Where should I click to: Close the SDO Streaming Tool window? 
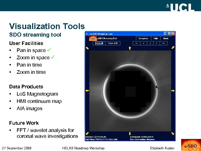pos(173,34)
